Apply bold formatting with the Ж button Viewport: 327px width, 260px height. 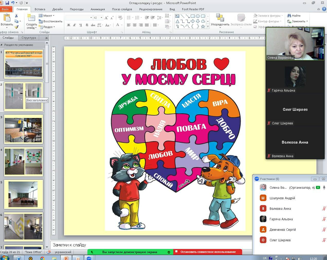pos(68,25)
